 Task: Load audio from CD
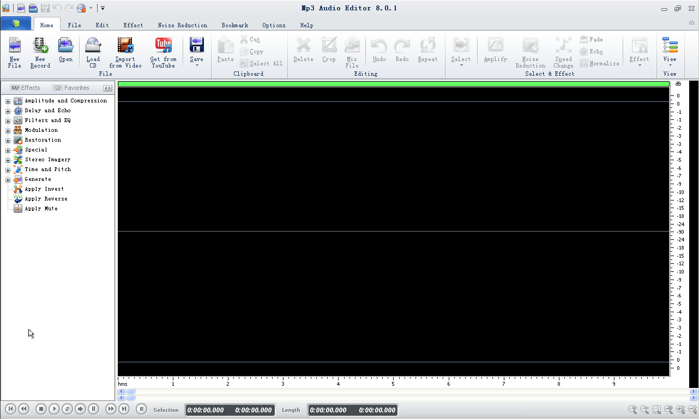[93, 53]
